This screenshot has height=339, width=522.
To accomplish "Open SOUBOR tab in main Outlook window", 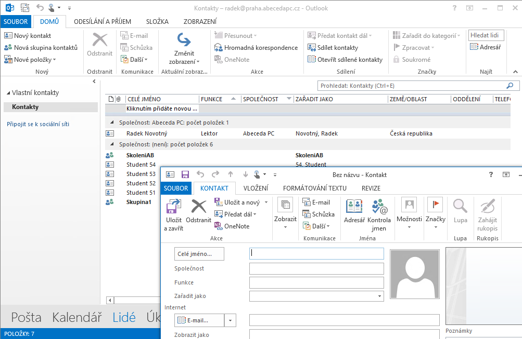I will tap(16, 22).
